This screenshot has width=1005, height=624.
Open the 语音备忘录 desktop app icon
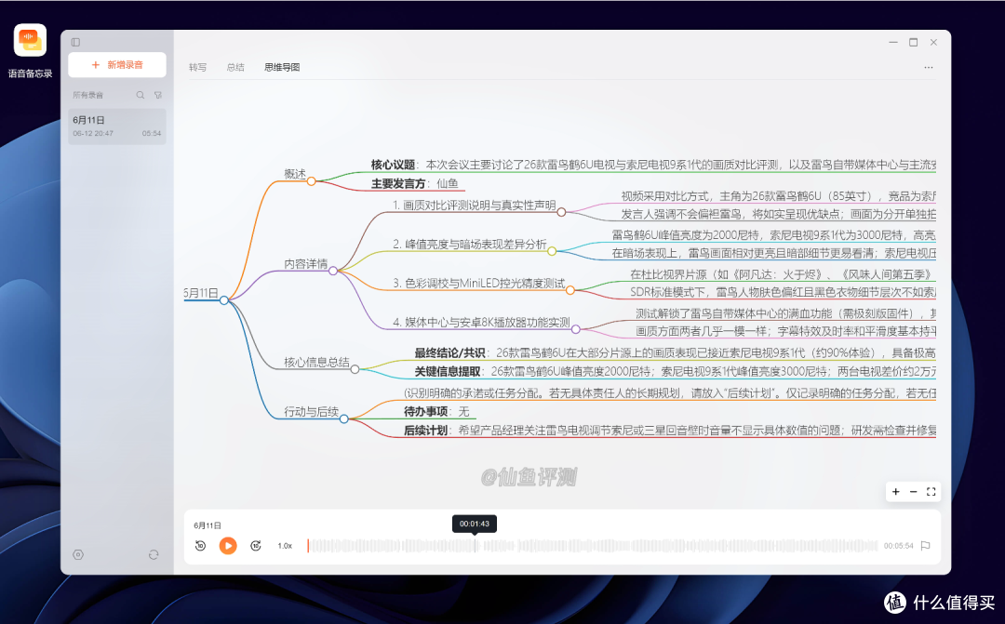tap(30, 40)
